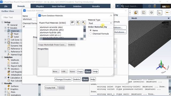Switch to the Physics tab
Screen dimensions: 171x96
pyautogui.click(x=40, y=6)
